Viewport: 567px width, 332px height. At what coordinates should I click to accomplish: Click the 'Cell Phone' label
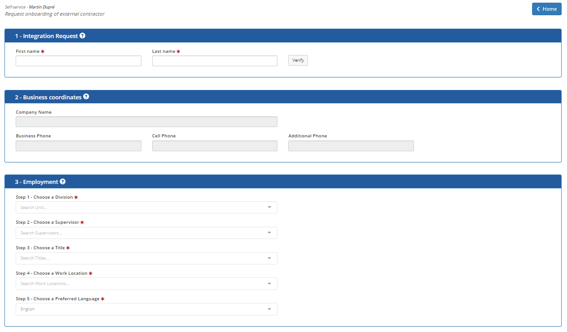click(164, 136)
